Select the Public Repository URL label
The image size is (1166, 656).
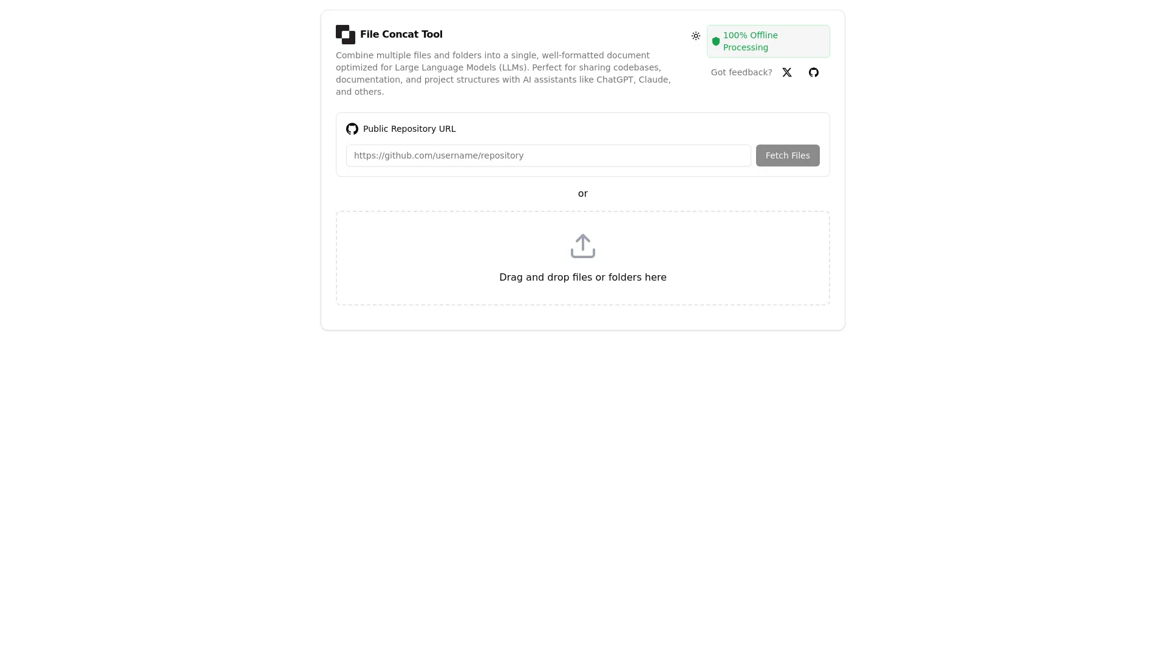[409, 129]
